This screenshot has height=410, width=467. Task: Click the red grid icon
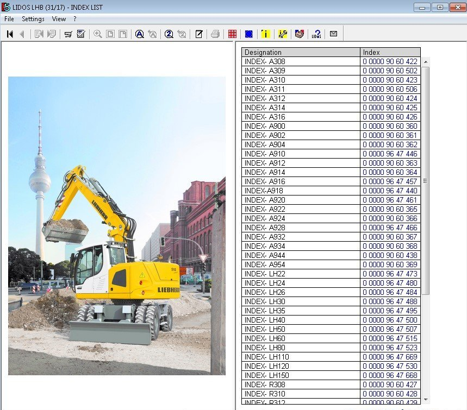coord(232,34)
